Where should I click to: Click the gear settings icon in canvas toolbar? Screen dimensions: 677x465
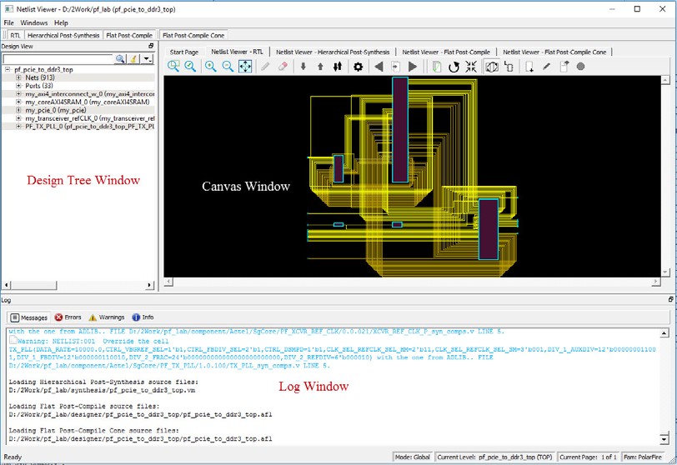point(358,67)
